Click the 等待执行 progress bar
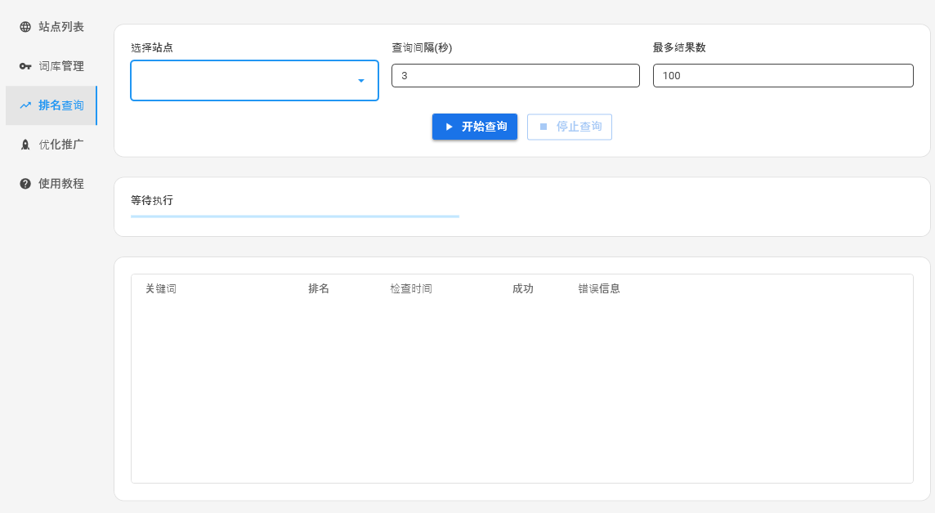Screen dimensions: 935x513 click(x=295, y=216)
